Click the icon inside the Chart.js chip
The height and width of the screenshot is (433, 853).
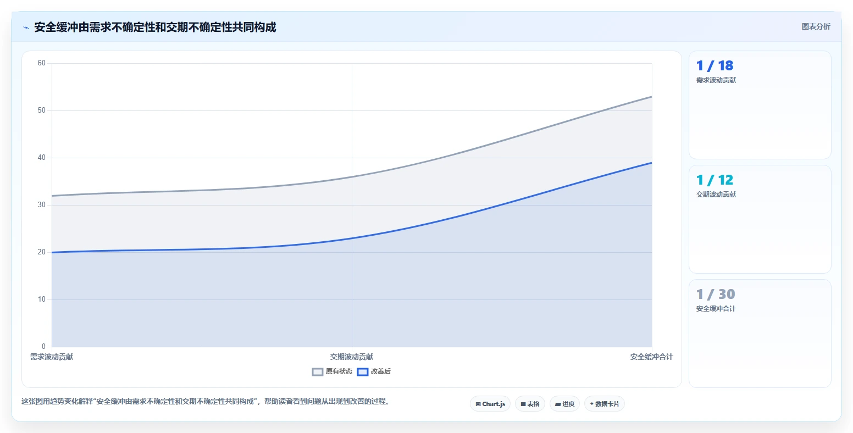[478, 404]
